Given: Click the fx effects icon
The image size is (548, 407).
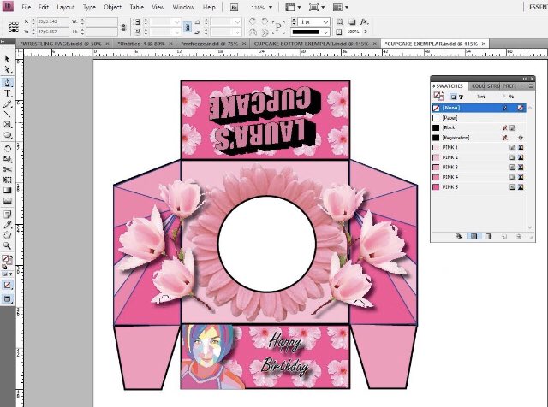Looking at the screenshot, I should click(x=364, y=21).
